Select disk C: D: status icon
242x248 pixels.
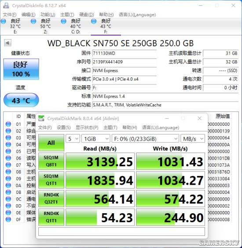pyautogui.click(x=63, y=21)
